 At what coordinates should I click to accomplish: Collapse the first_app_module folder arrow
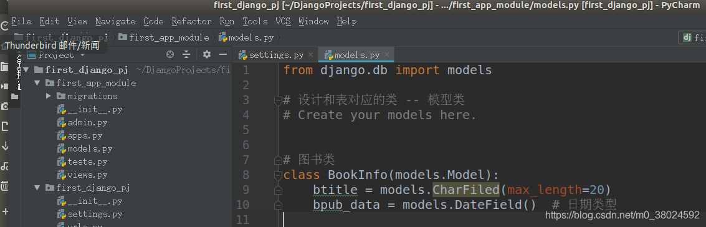click(x=37, y=83)
